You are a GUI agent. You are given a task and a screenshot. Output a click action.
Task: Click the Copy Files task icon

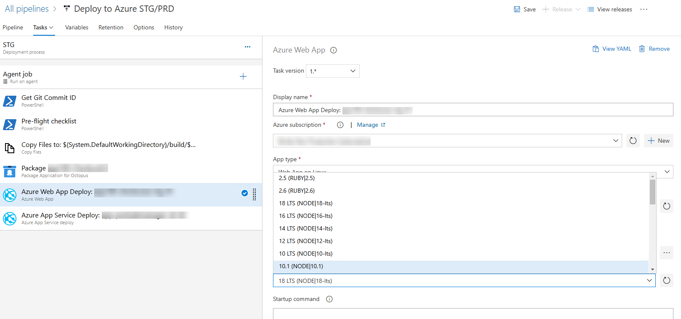click(x=10, y=148)
